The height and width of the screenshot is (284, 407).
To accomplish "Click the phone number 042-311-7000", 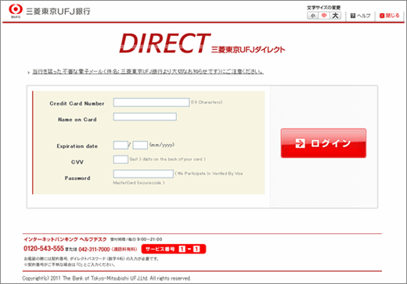I will [x=94, y=250].
